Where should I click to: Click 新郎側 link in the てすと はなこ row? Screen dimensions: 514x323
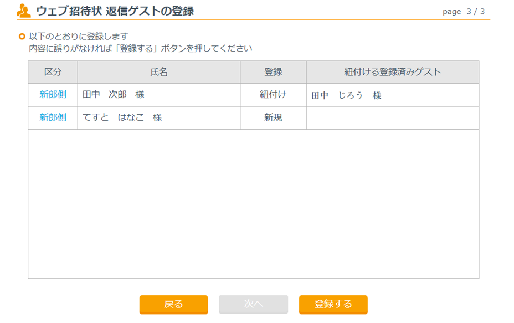point(53,117)
